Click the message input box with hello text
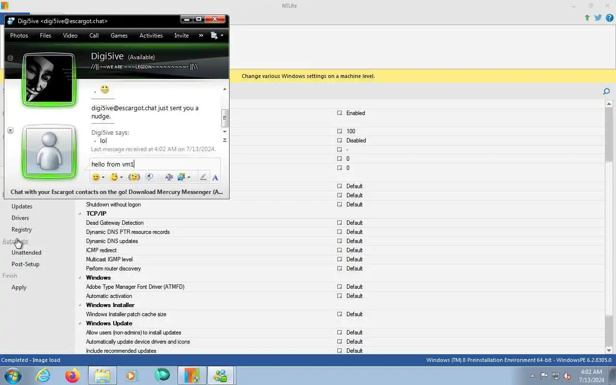 pyautogui.click(x=155, y=164)
